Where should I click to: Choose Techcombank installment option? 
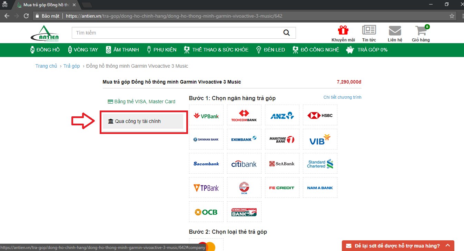click(244, 116)
